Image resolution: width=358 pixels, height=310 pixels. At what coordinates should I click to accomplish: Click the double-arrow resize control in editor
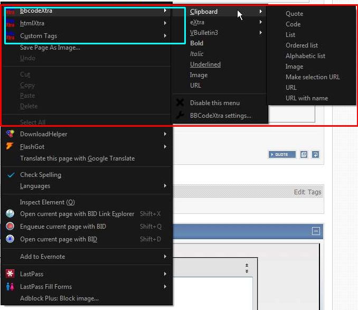tap(247, 268)
